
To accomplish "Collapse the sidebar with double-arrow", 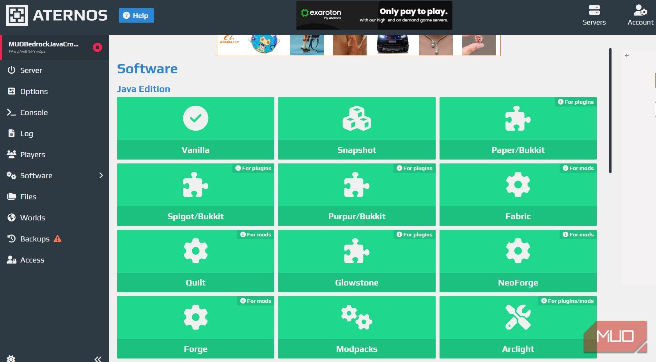I will (97, 360).
